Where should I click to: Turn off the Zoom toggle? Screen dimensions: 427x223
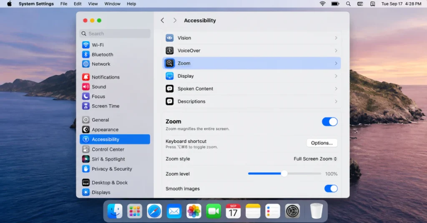(x=330, y=121)
